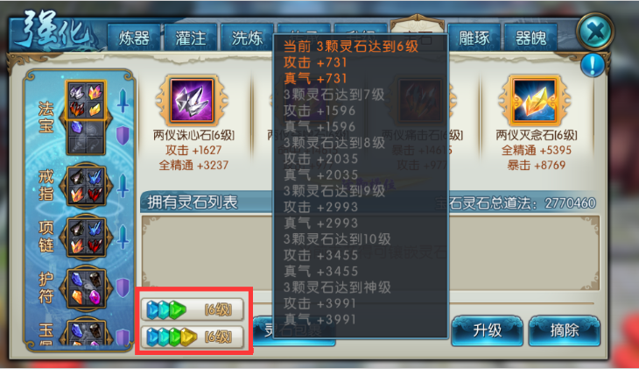
Task: Switch to the 灌注 tab
Action: click(x=191, y=38)
